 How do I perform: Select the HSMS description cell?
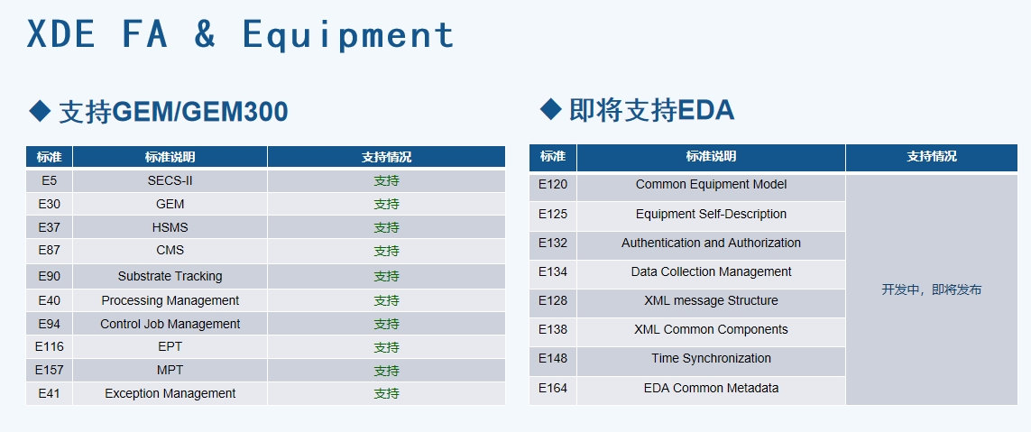coord(170,227)
